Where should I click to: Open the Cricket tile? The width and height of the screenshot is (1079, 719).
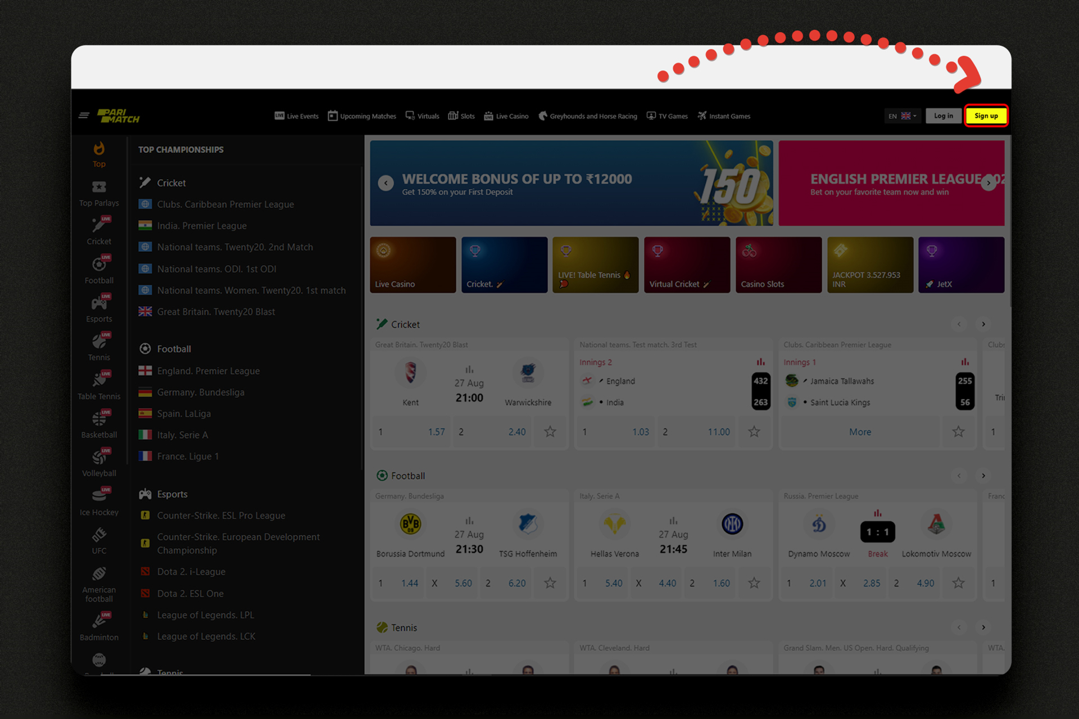coord(505,265)
